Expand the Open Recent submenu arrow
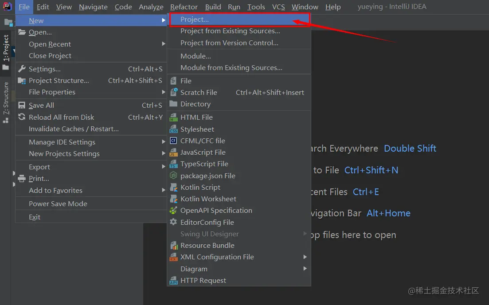This screenshot has height=305, width=489. pos(164,43)
